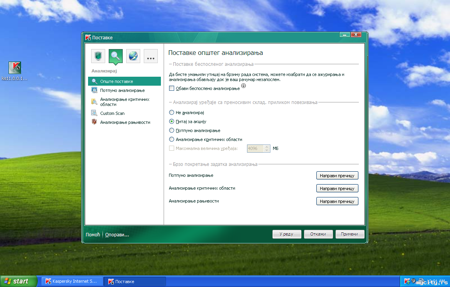Image resolution: width=450 pixels, height=287 pixels.
Task: Open the Update globe settings section
Action: [133, 56]
